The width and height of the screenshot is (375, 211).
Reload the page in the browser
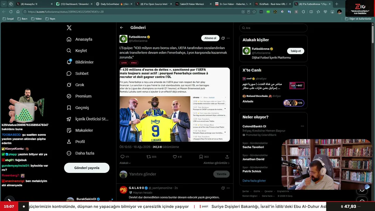tap(11, 12)
